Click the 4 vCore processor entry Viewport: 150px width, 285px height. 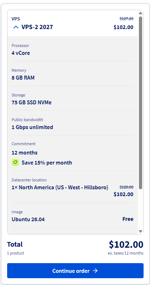tap(21, 53)
